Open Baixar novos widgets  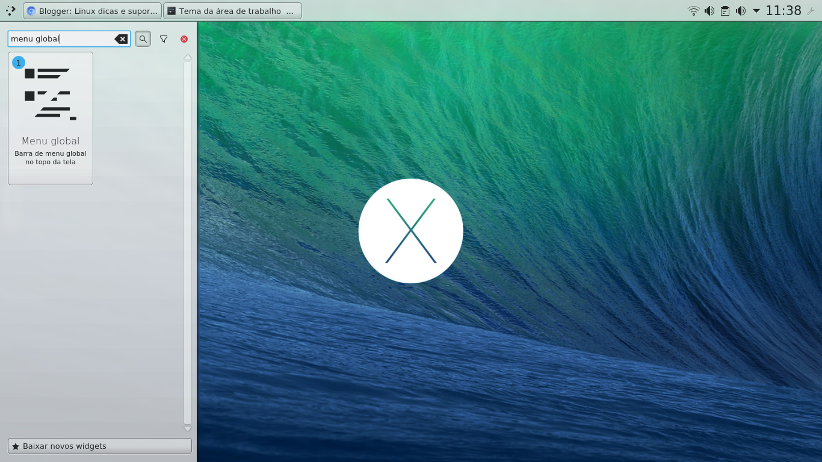[99, 446]
